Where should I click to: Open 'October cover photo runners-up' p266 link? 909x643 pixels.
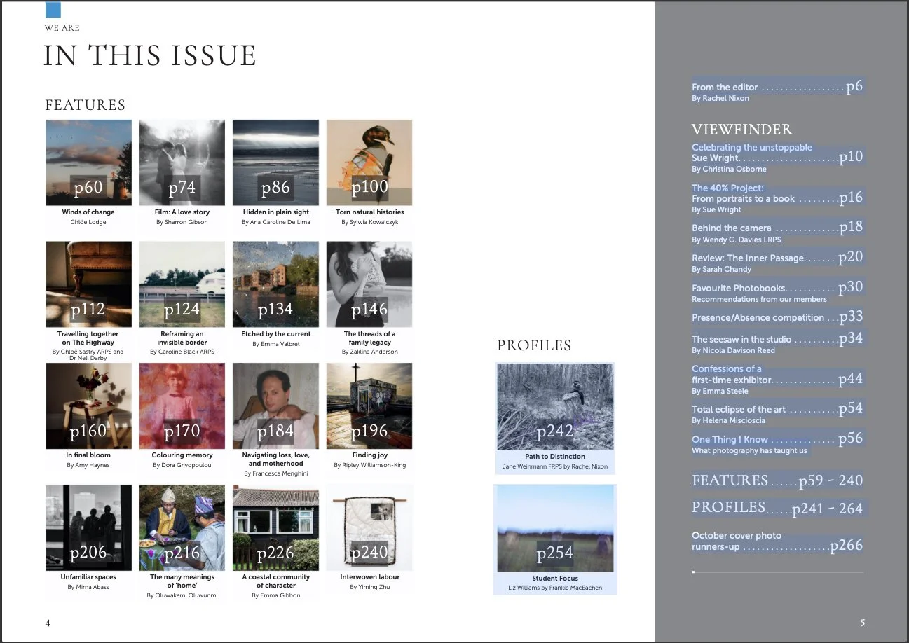(x=777, y=541)
